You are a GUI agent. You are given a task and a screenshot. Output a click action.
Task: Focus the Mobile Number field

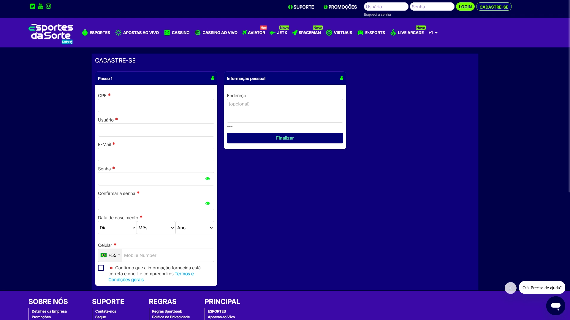pos(168,255)
